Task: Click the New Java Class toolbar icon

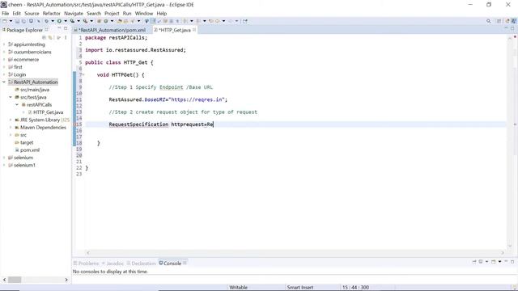Action: (106, 21)
